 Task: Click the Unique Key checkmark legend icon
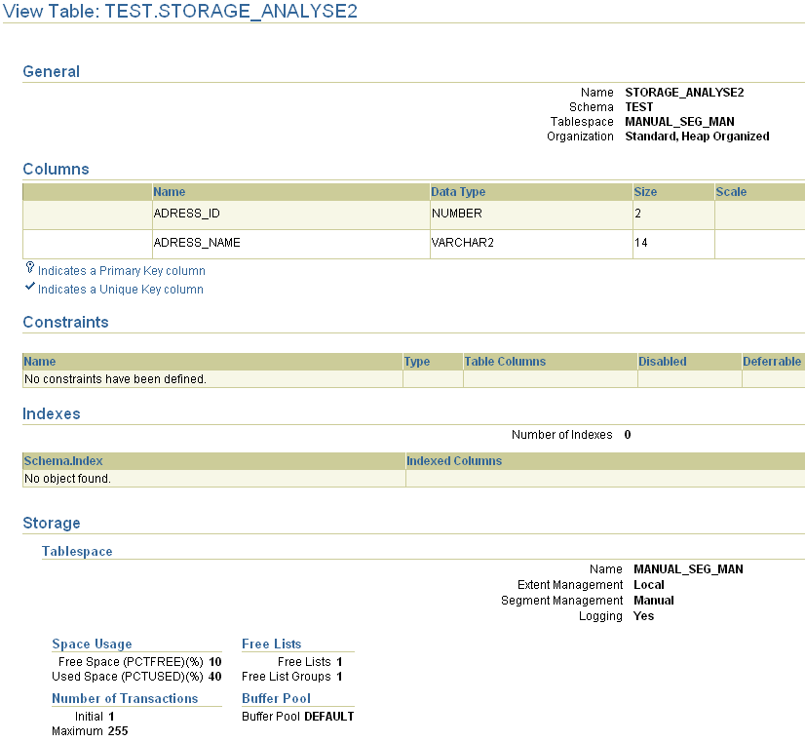pos(30,287)
